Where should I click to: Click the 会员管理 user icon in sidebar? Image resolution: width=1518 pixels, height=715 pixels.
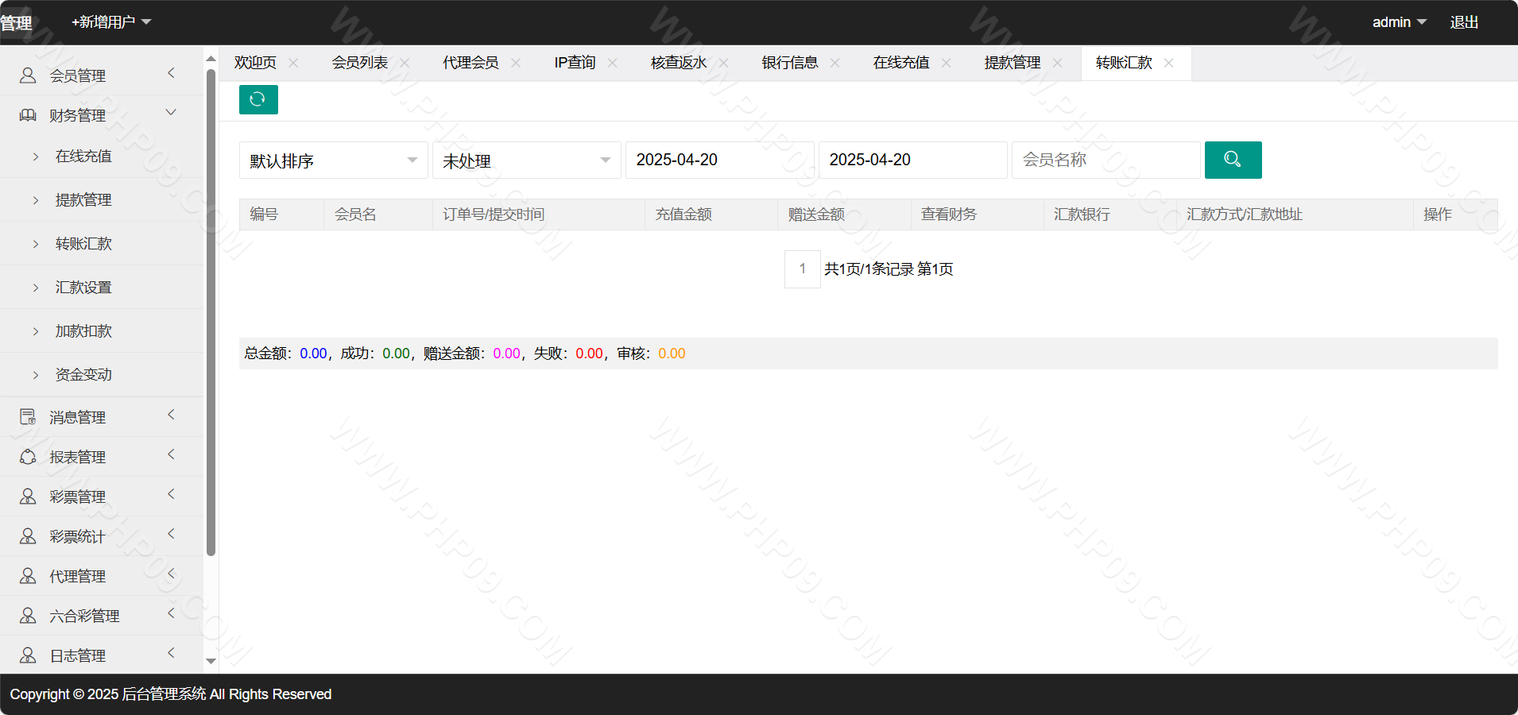pyautogui.click(x=28, y=75)
